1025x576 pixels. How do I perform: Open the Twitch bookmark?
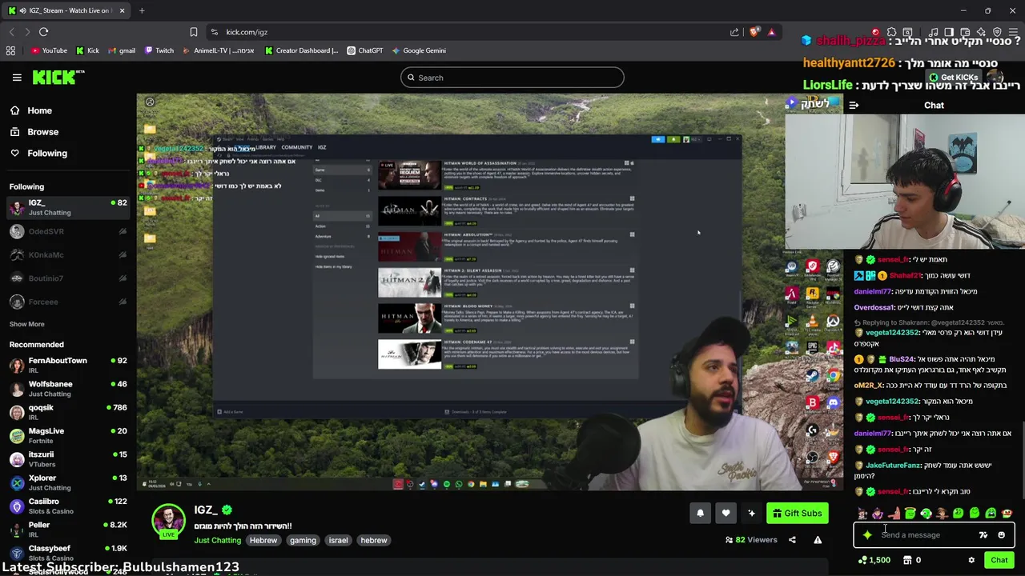click(159, 50)
